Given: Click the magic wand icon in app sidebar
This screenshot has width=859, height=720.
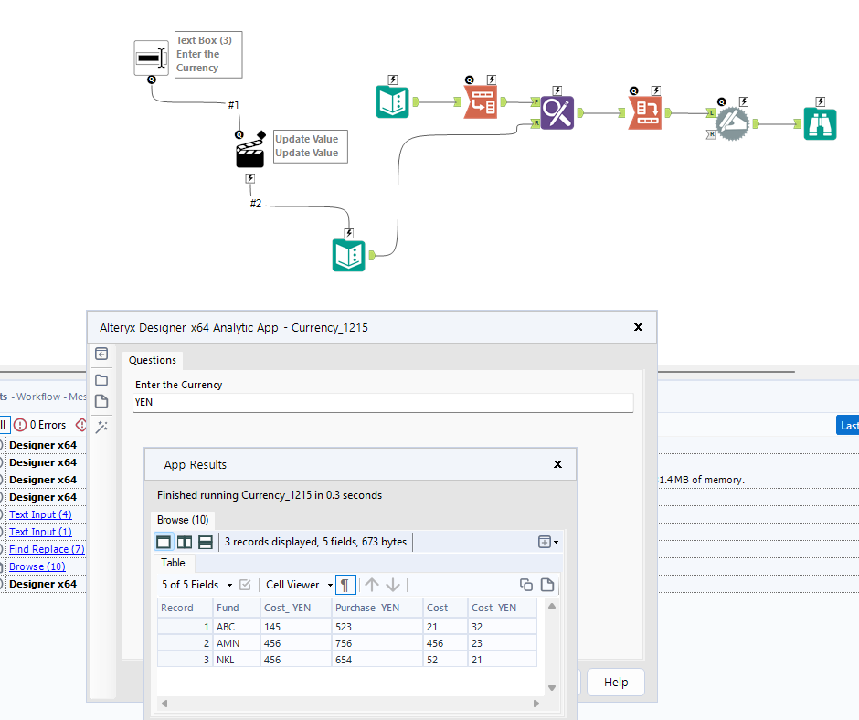Looking at the screenshot, I should tap(101, 427).
